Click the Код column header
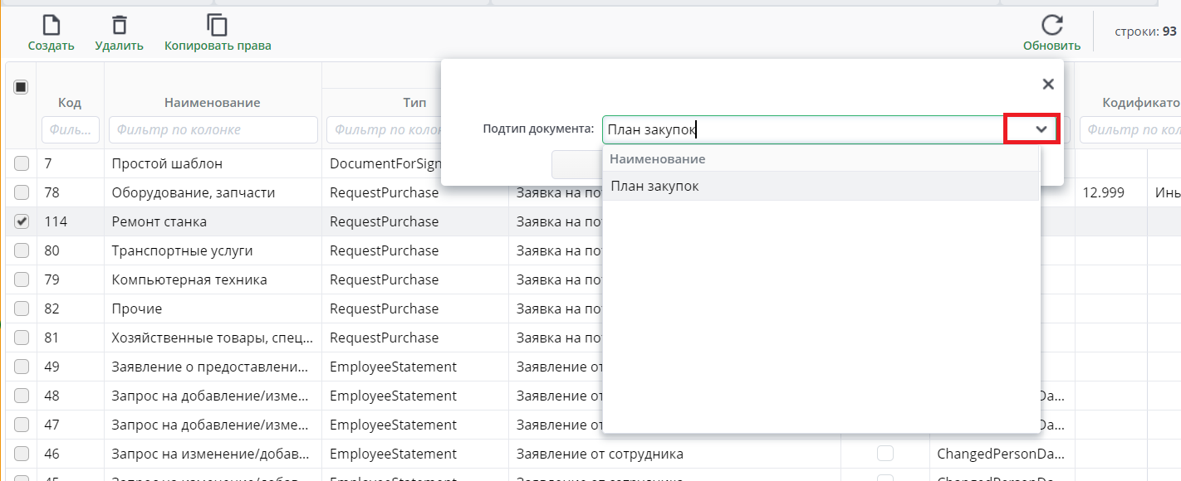 [x=70, y=103]
